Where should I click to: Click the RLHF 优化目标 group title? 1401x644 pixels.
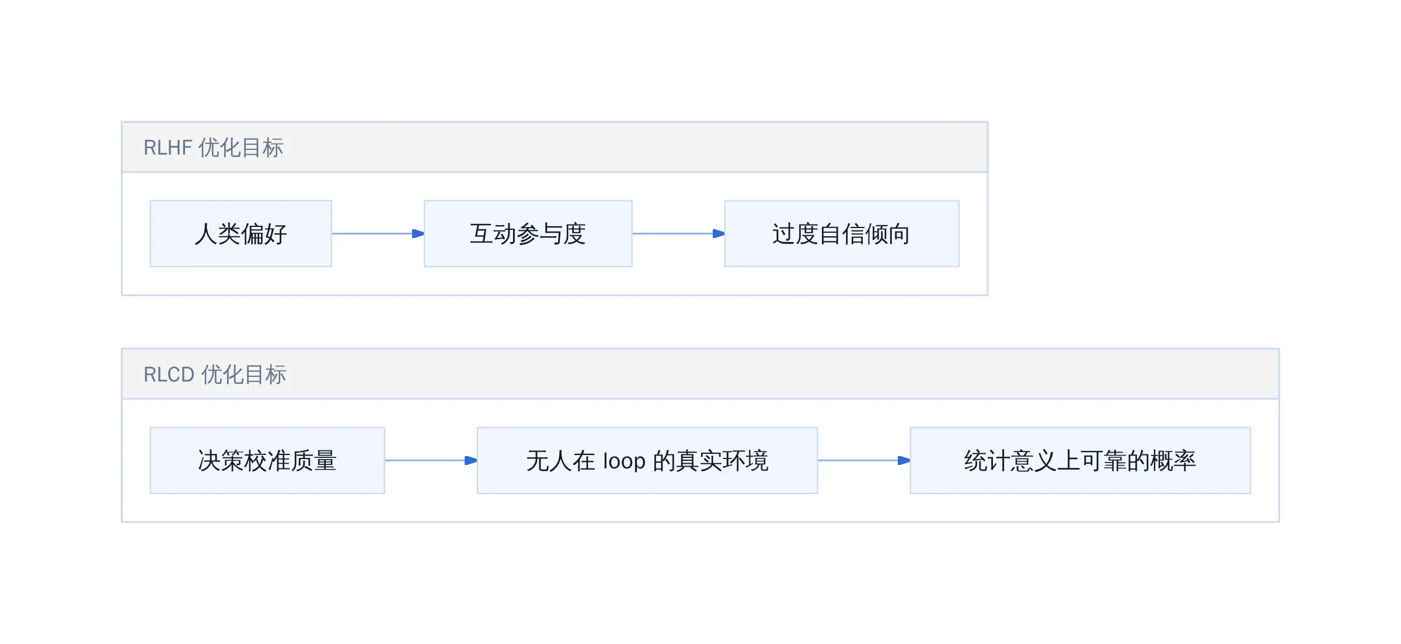pos(214,148)
